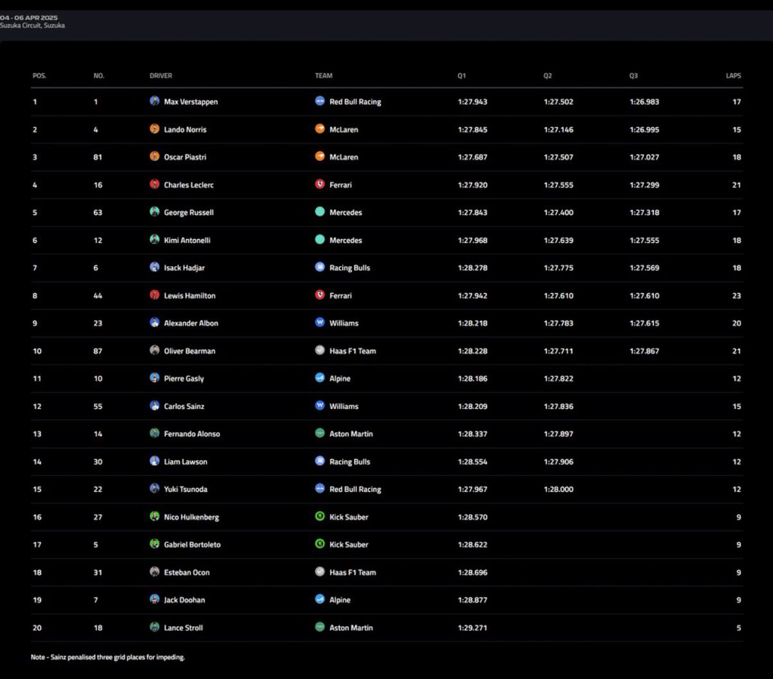This screenshot has width=773, height=679.
Task: Click Charles Leclerc's driver avatar icon
Action: point(155,184)
